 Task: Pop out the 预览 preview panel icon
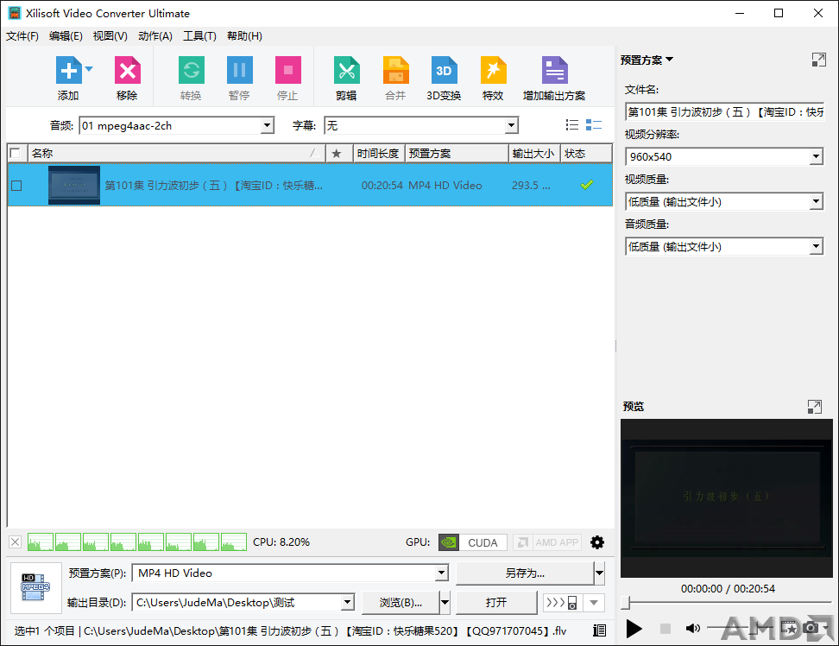[x=814, y=407]
